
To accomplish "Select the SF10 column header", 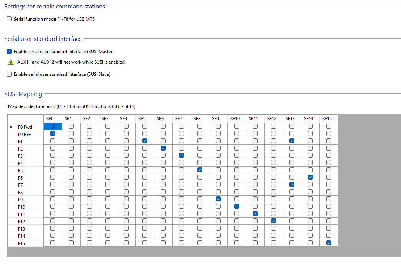I will [x=235, y=119].
